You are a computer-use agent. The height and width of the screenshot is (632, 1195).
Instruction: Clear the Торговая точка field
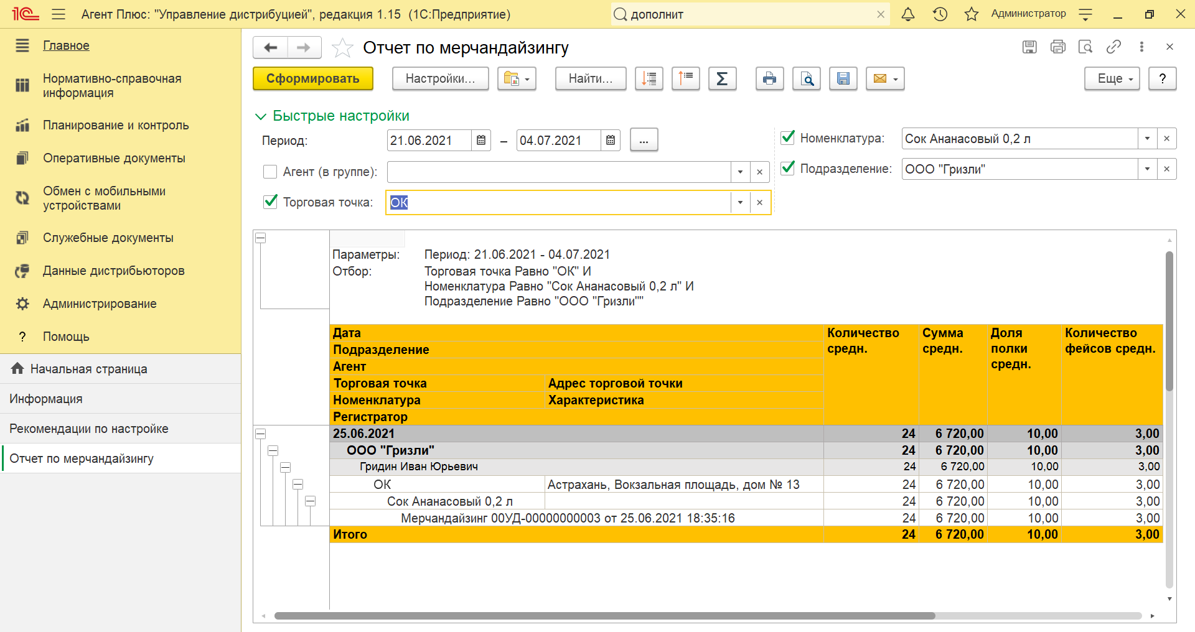point(759,203)
